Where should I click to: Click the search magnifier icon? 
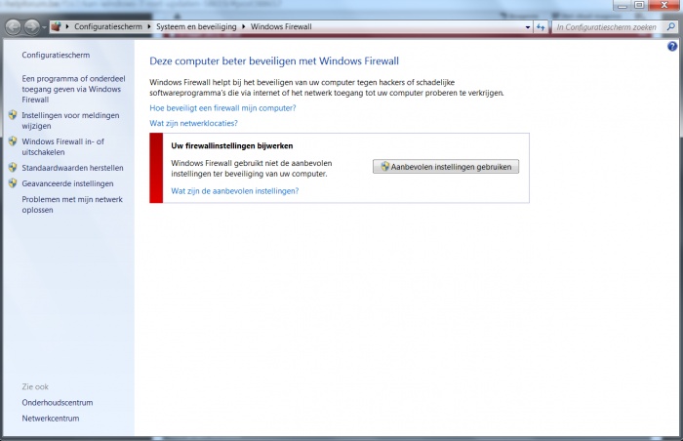(671, 27)
